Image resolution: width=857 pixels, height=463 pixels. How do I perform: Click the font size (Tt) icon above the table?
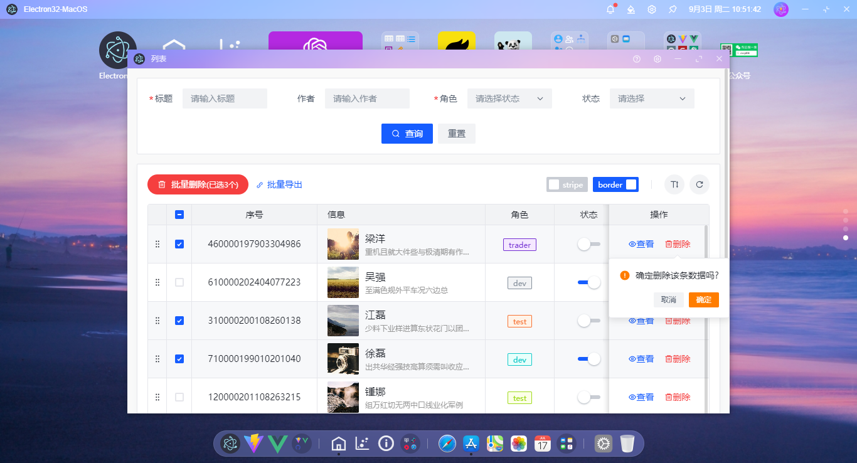click(674, 184)
